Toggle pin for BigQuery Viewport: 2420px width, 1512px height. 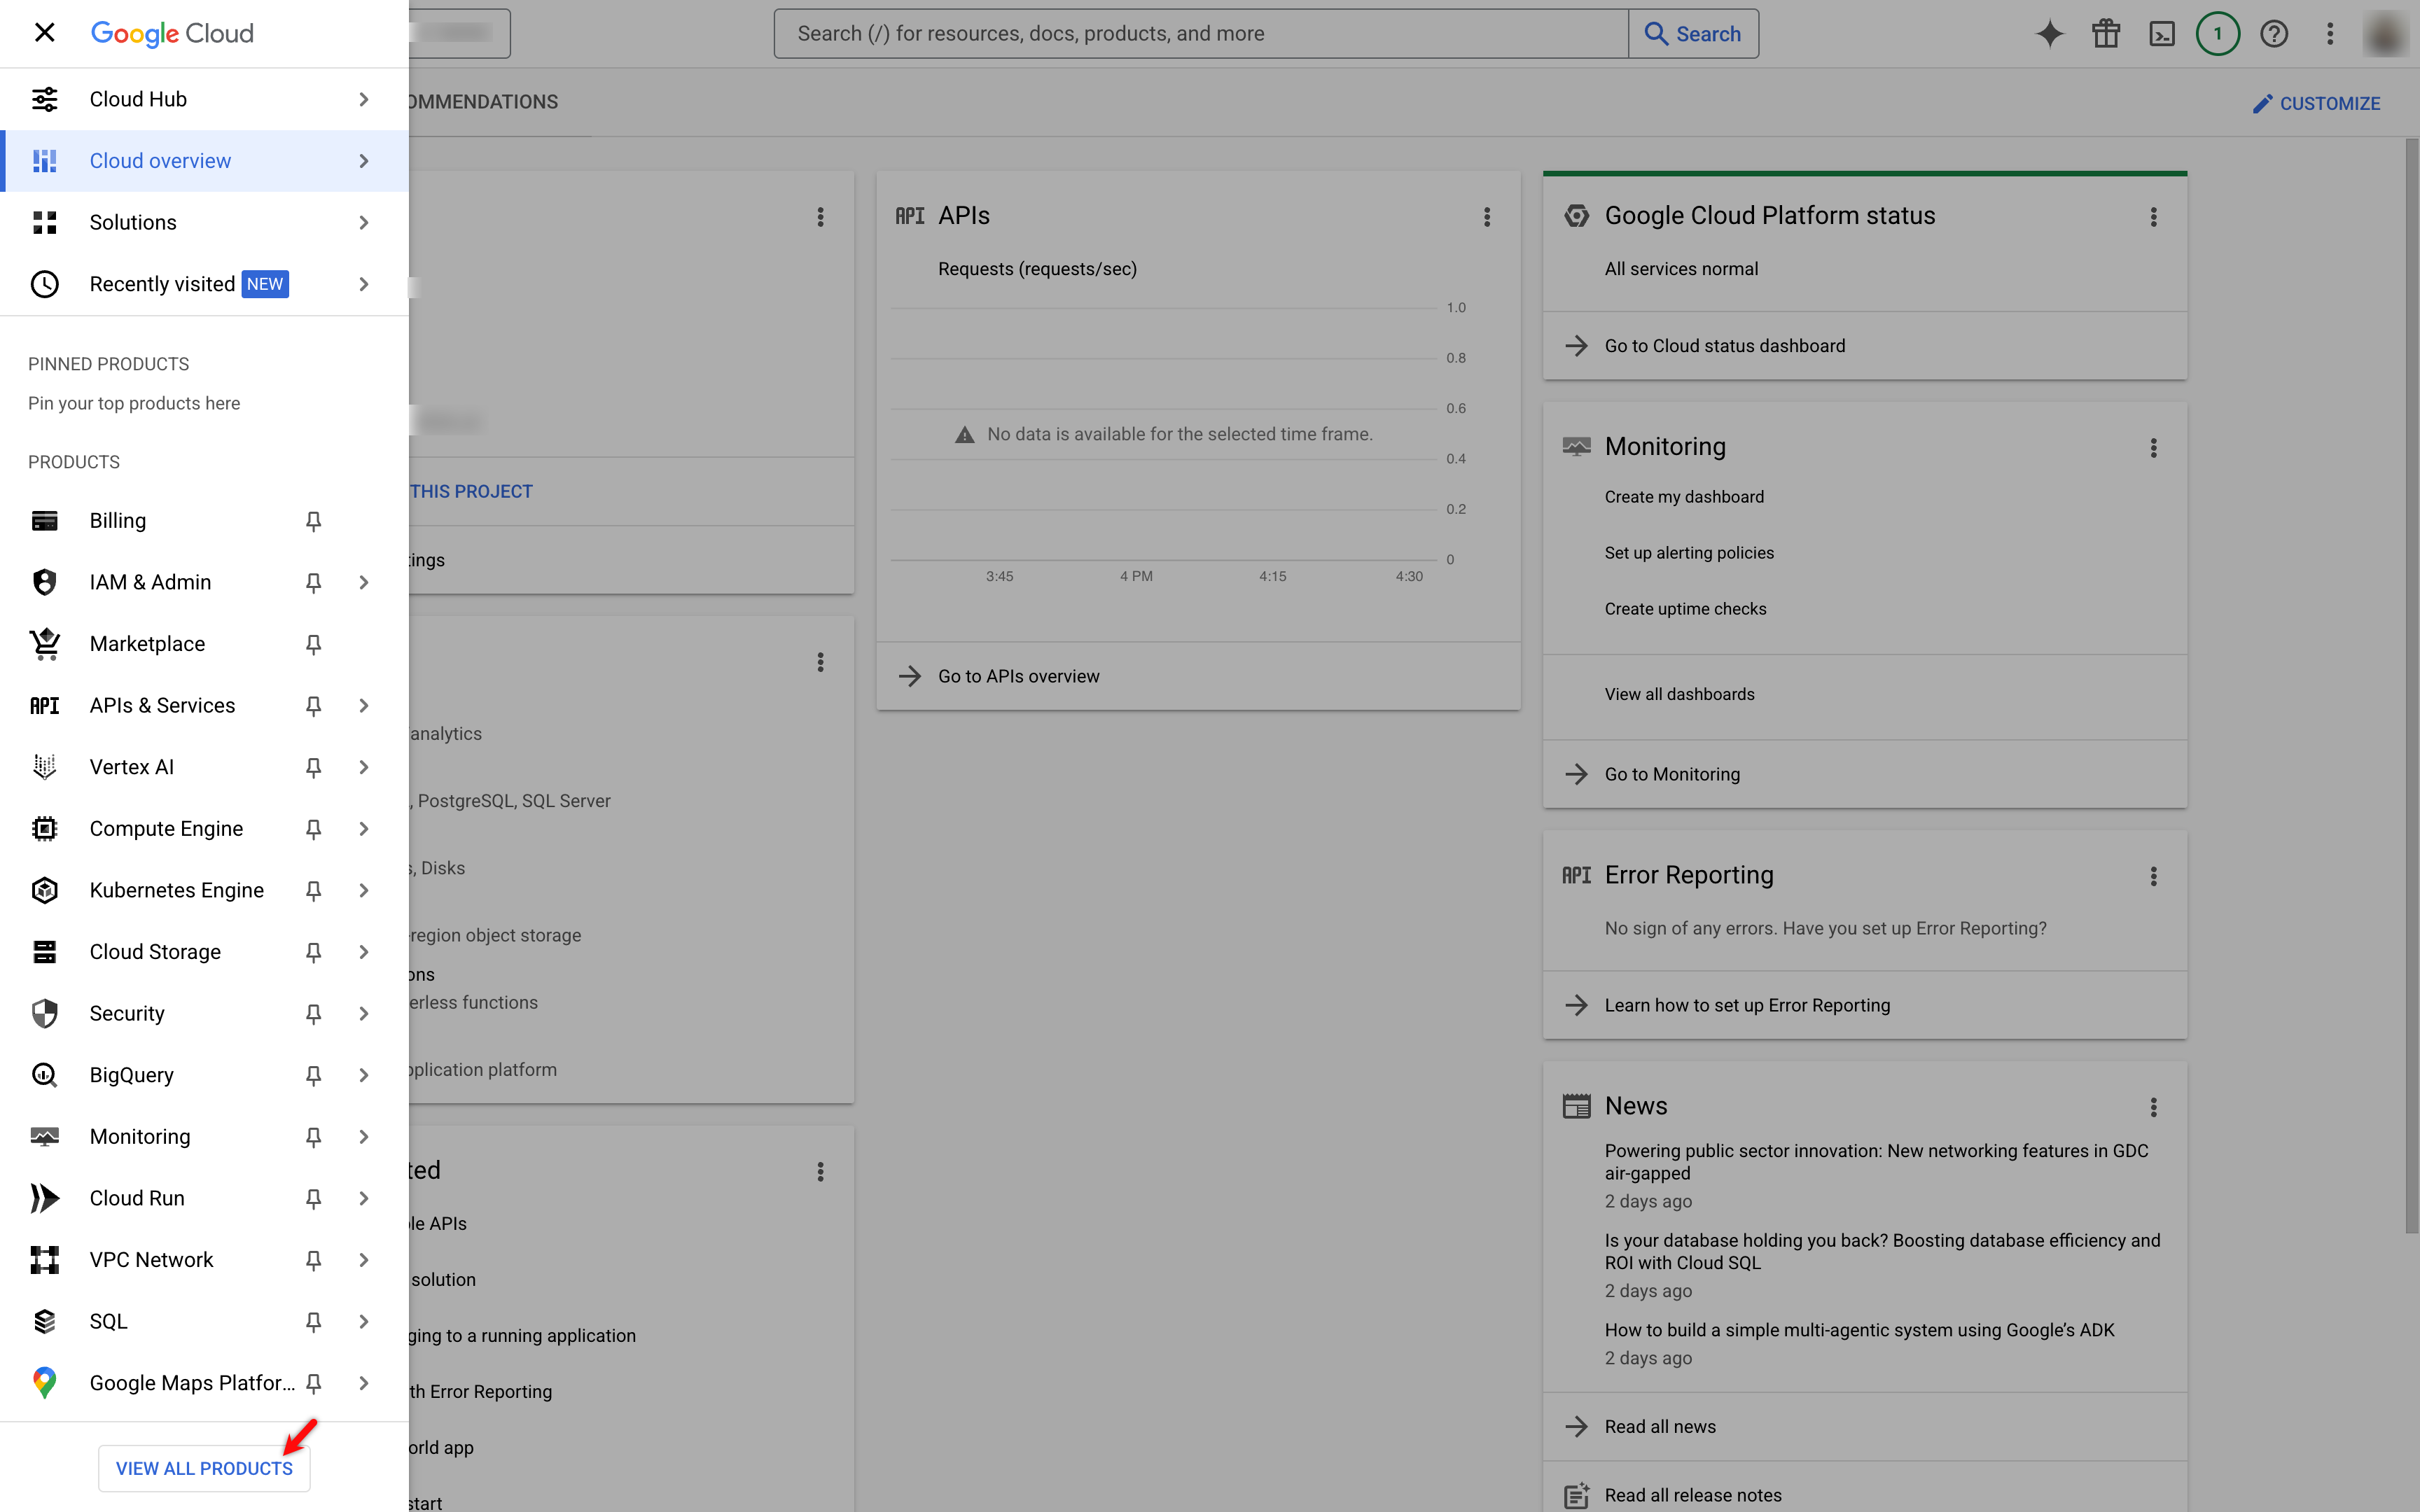(313, 1075)
